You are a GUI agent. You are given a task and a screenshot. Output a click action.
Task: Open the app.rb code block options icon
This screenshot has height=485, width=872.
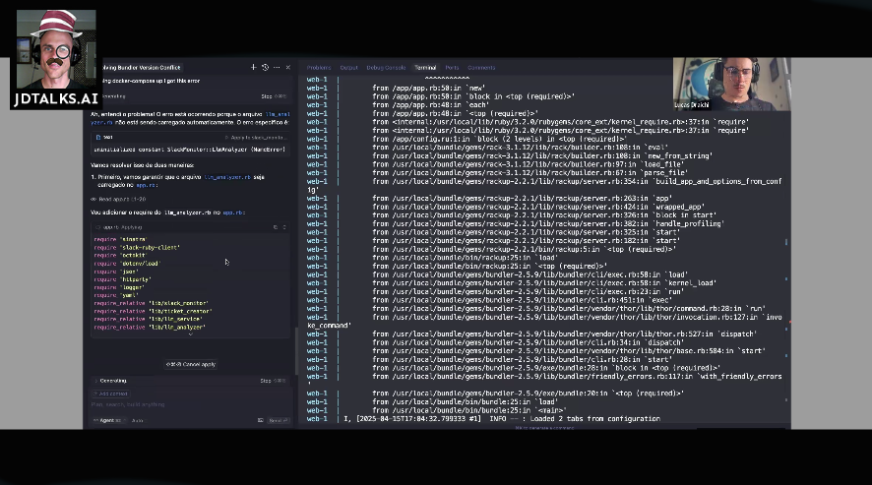(x=284, y=227)
